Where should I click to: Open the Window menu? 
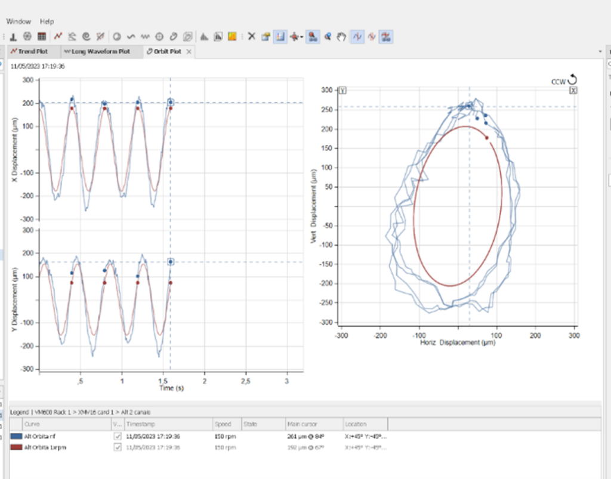pos(18,21)
